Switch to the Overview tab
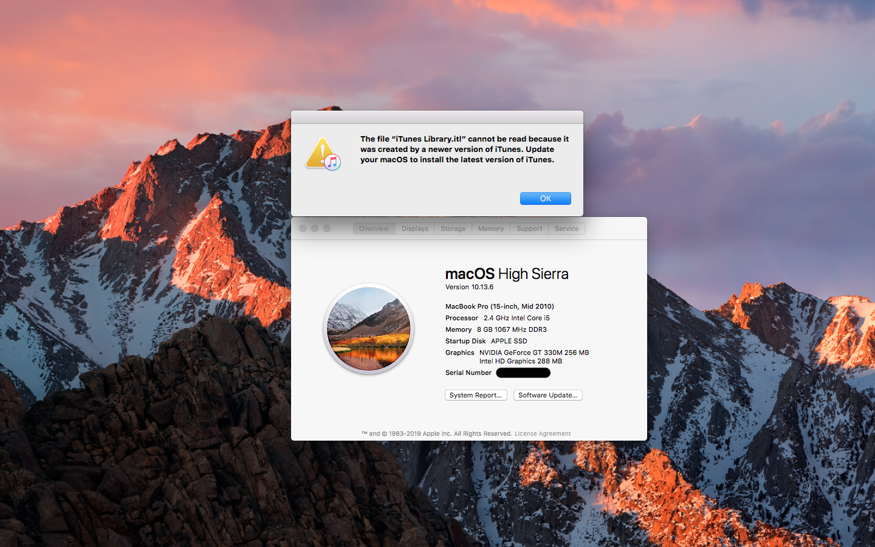 (x=374, y=229)
